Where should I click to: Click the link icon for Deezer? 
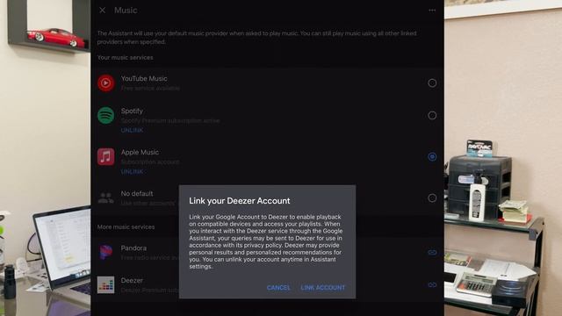(432, 284)
